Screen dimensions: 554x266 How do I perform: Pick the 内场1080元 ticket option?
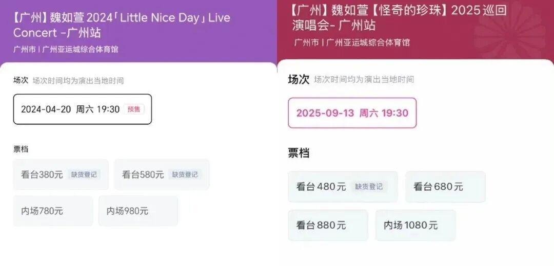tap(415, 225)
